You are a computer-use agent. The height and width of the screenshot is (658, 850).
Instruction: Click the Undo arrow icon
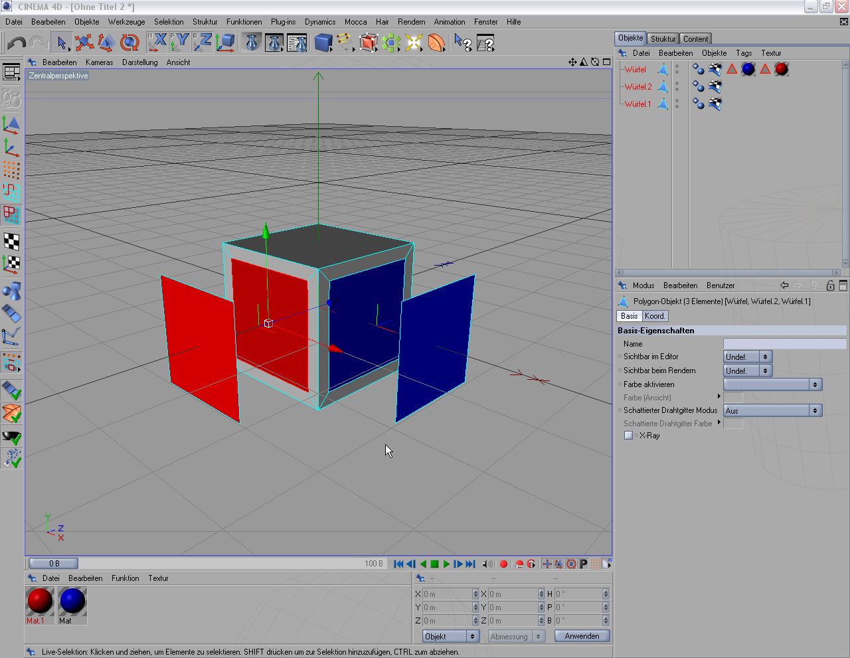(16, 43)
